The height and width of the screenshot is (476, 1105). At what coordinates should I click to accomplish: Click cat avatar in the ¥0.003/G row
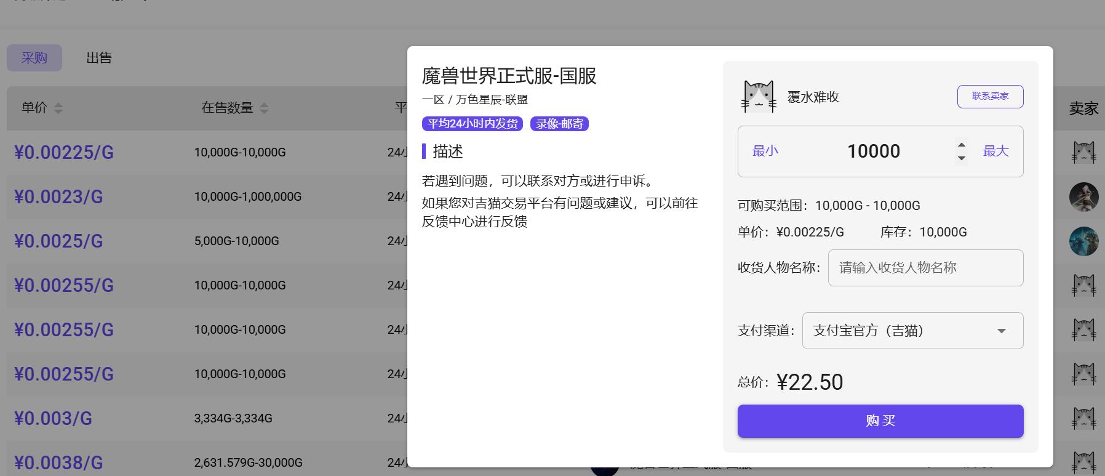pyautogui.click(x=1083, y=418)
